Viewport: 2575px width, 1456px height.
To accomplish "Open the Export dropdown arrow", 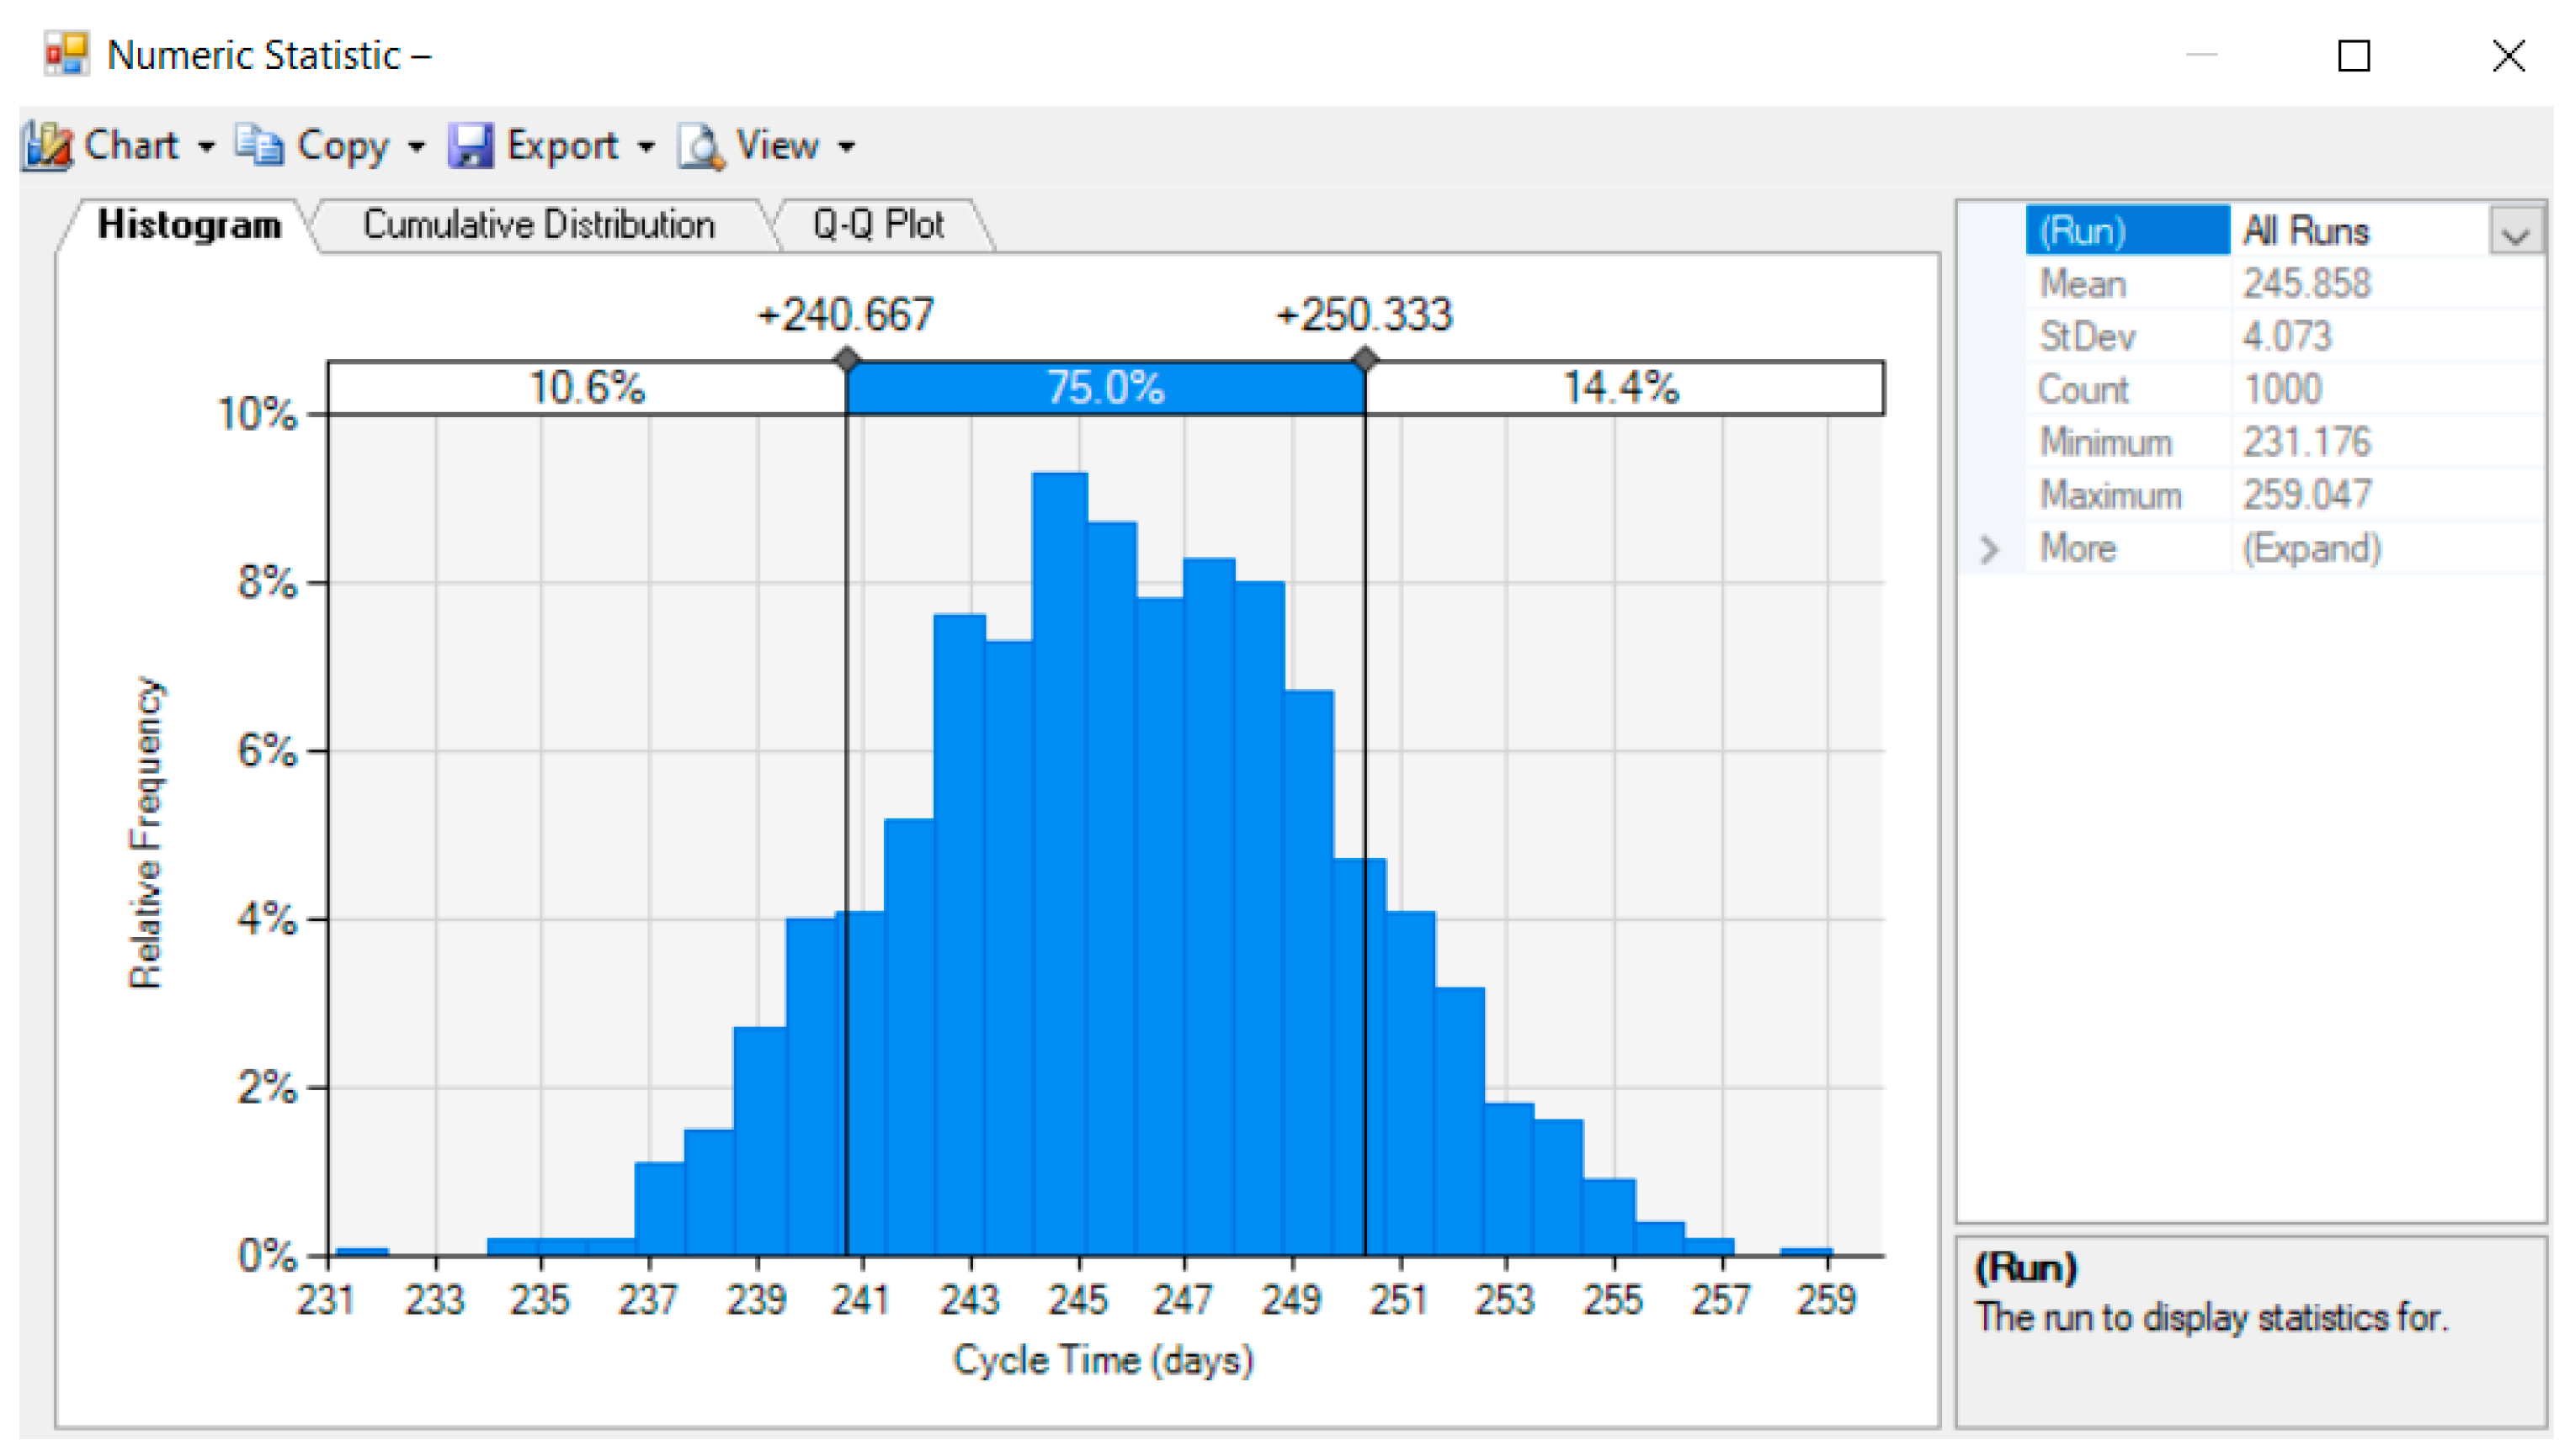I will tap(646, 148).
